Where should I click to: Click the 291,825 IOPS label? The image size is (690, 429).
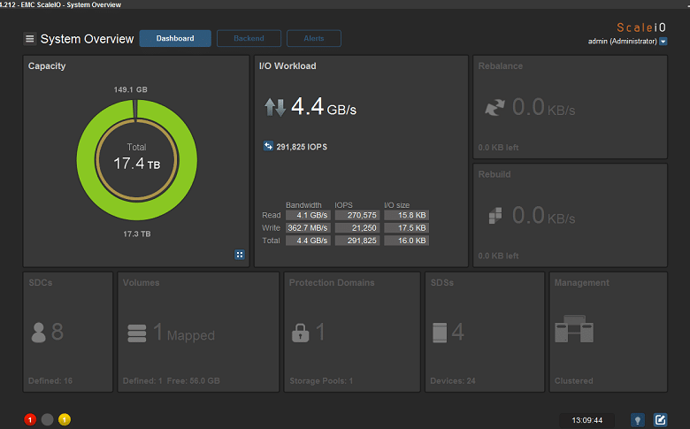[x=302, y=147]
